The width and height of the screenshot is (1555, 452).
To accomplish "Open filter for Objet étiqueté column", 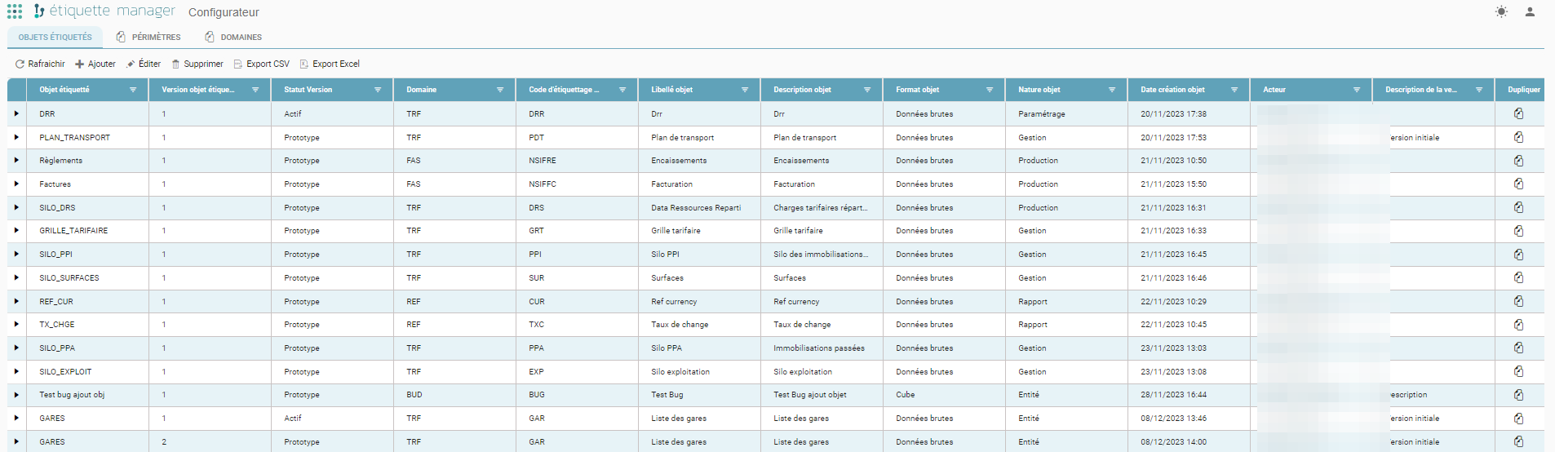I will (x=133, y=90).
